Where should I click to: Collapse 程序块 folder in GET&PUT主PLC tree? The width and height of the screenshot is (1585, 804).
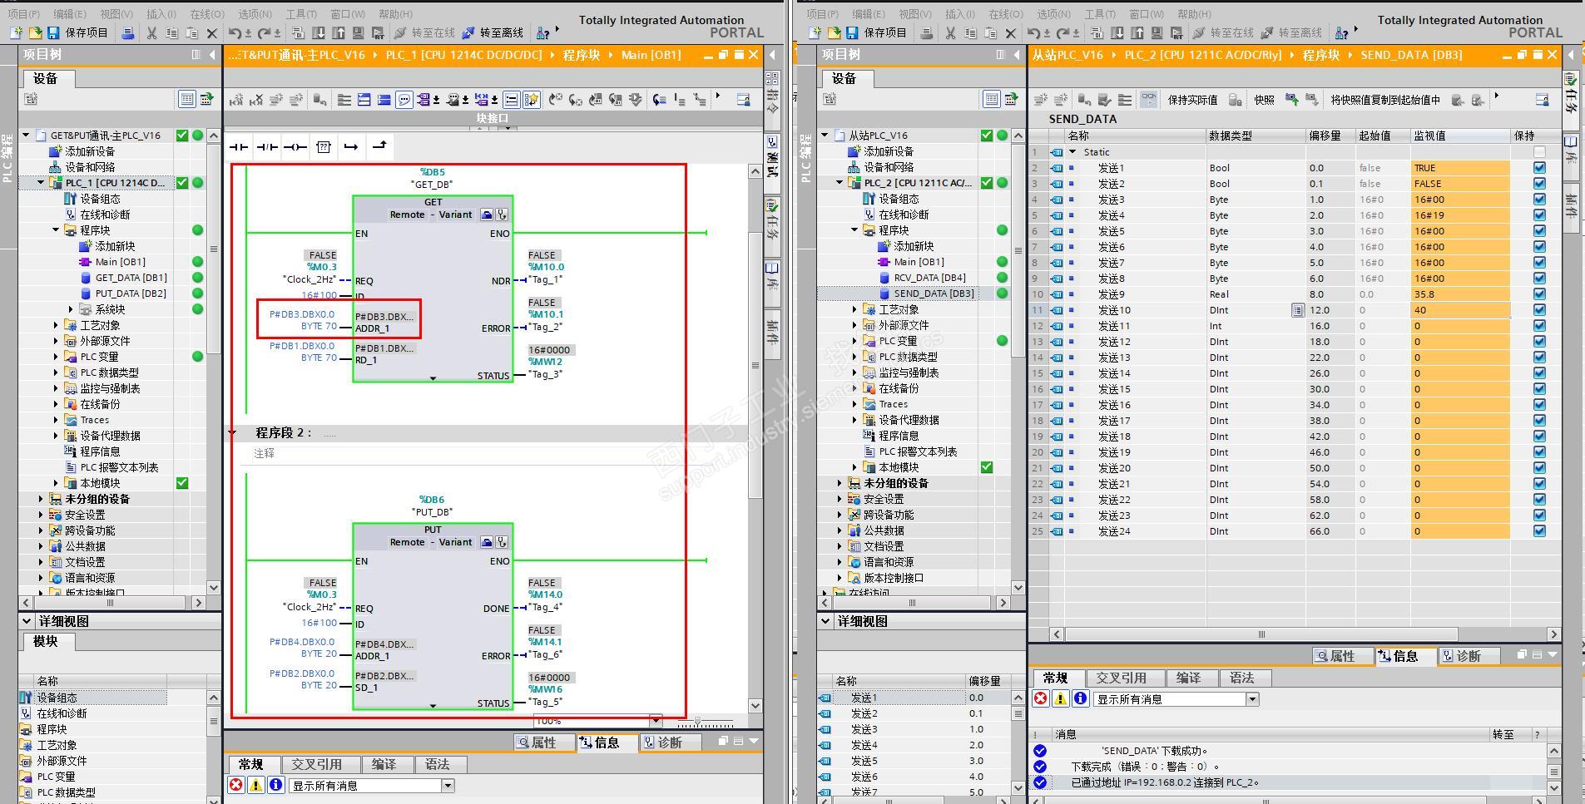pos(56,230)
